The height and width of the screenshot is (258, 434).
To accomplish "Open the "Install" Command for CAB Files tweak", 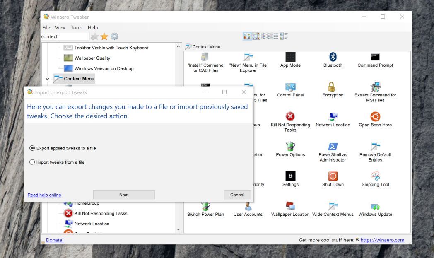I will pyautogui.click(x=205, y=63).
